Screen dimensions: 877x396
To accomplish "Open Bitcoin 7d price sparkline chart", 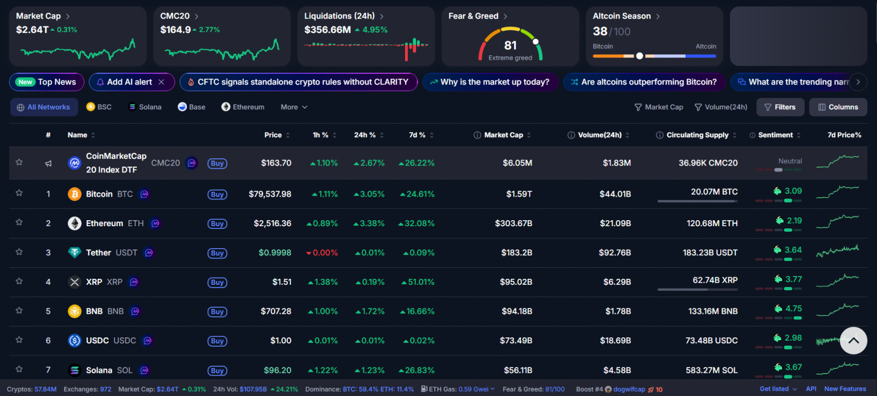I will click(x=838, y=192).
